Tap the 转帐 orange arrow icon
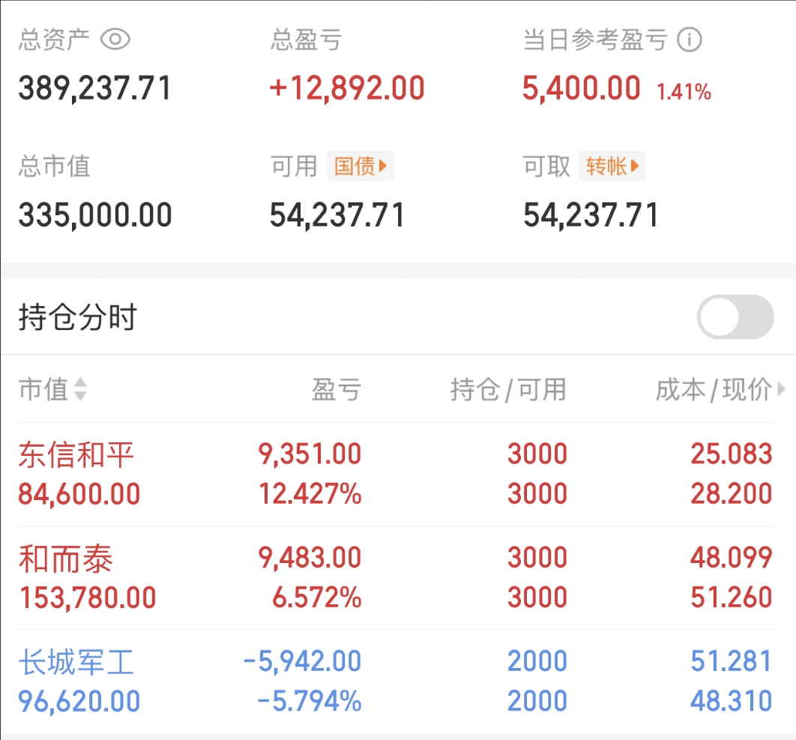This screenshot has height=740, width=796. click(x=635, y=166)
